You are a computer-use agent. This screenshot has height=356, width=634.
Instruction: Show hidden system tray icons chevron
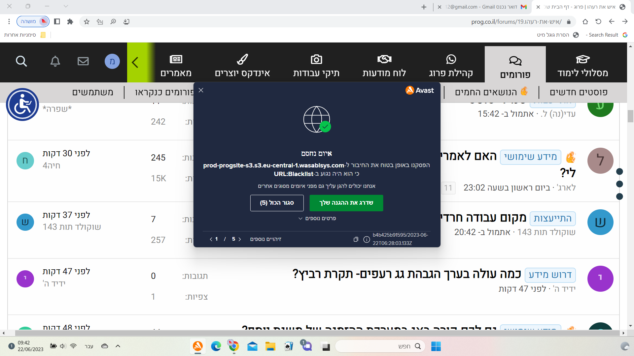118,346
